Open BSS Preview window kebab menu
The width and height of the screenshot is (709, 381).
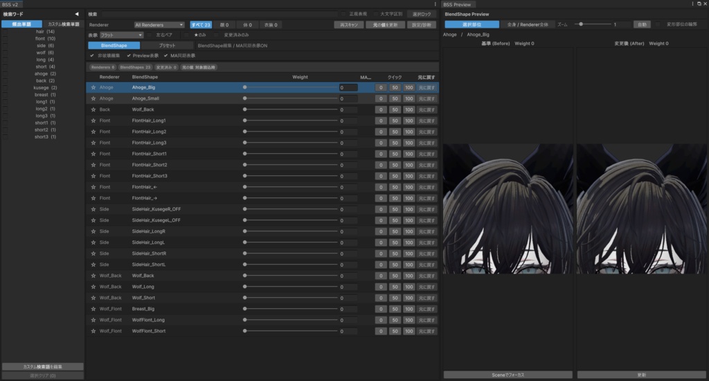click(692, 4)
